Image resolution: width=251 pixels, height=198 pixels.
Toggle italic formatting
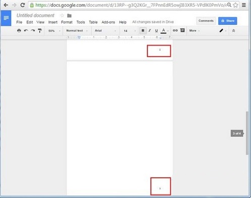click(149, 30)
